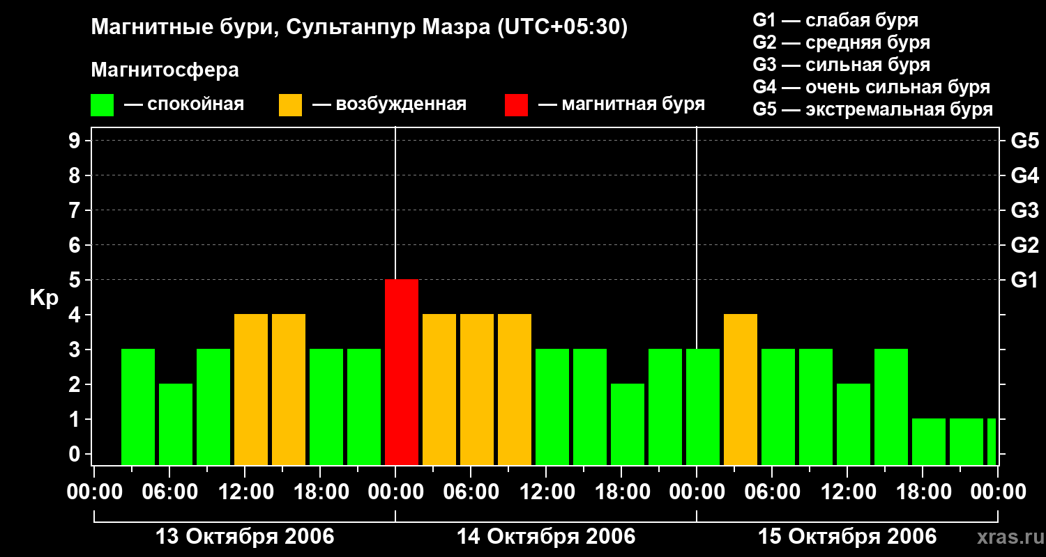Pick 13 October green bar starting at 18:00
Screen dimensions: 1046x557
click(x=326, y=407)
